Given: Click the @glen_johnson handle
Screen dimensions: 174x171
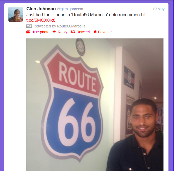Looking at the screenshot, I should coord(70,9).
